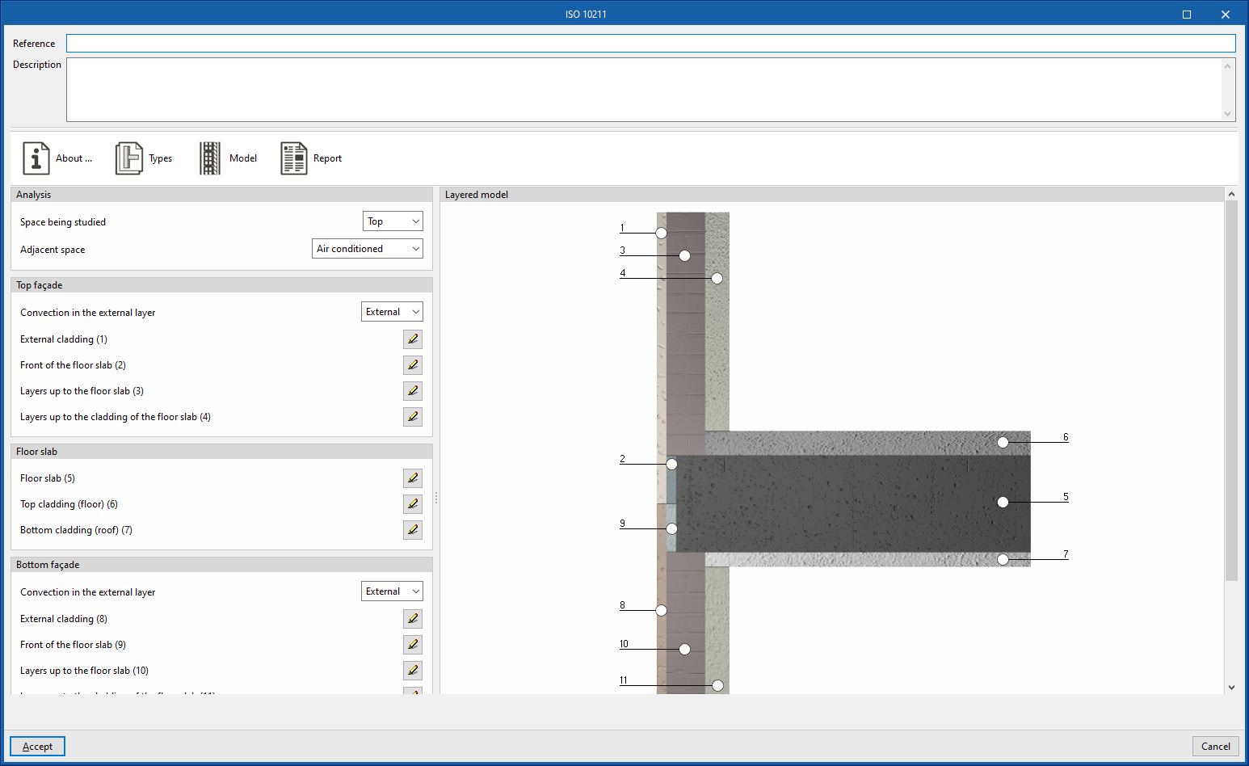The image size is (1249, 766).
Task: Select marker 3 in the layered model
Action: click(684, 255)
